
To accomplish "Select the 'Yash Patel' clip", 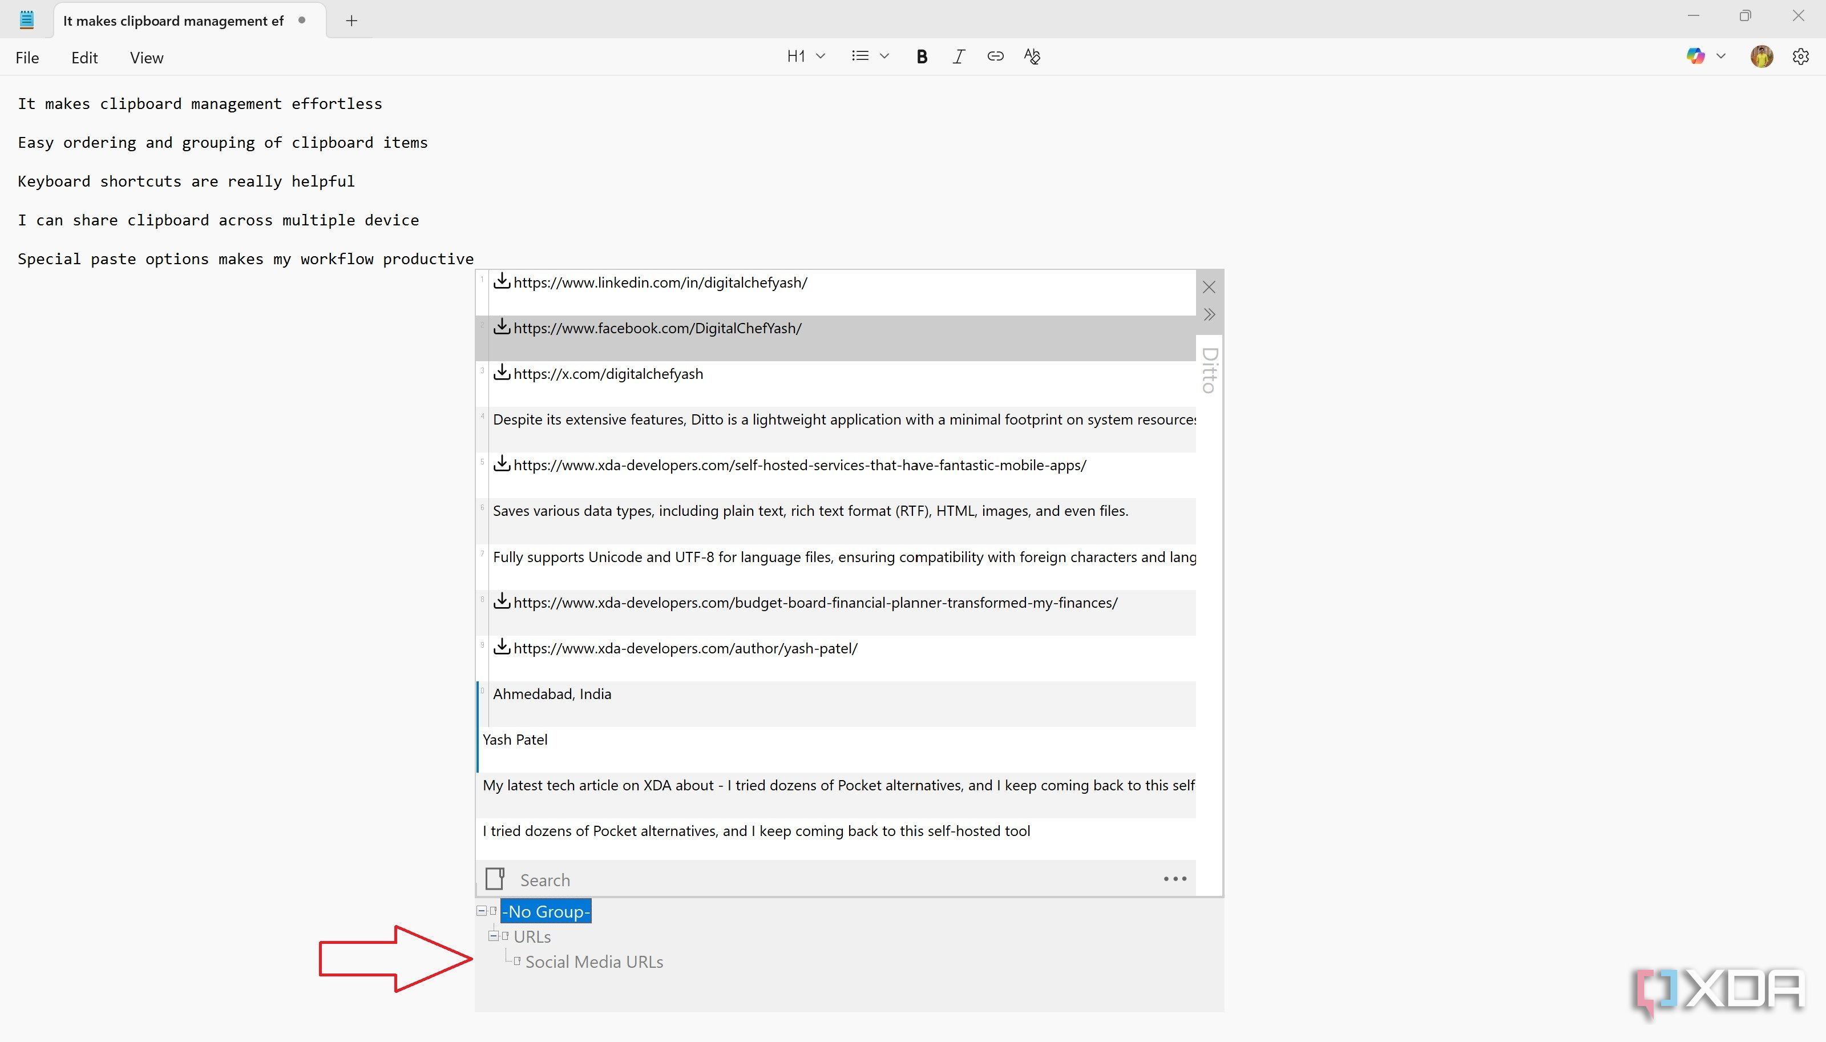I will 836,750.
